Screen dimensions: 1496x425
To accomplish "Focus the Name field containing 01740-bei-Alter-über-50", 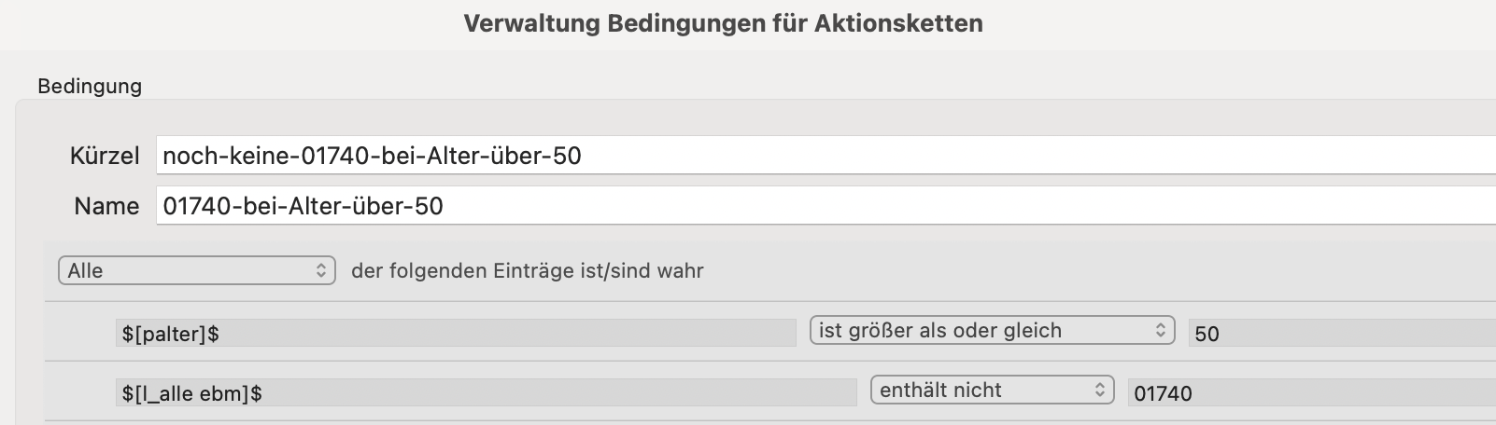I will [x=826, y=206].
